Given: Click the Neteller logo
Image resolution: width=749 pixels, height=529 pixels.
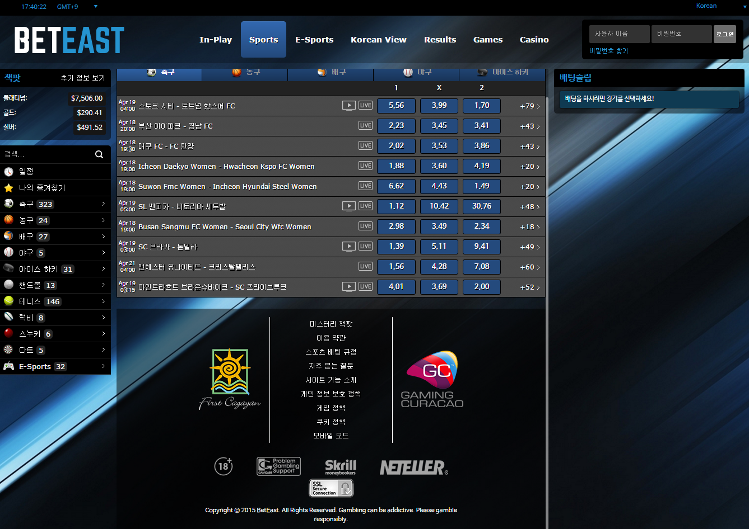Looking at the screenshot, I should (x=414, y=467).
